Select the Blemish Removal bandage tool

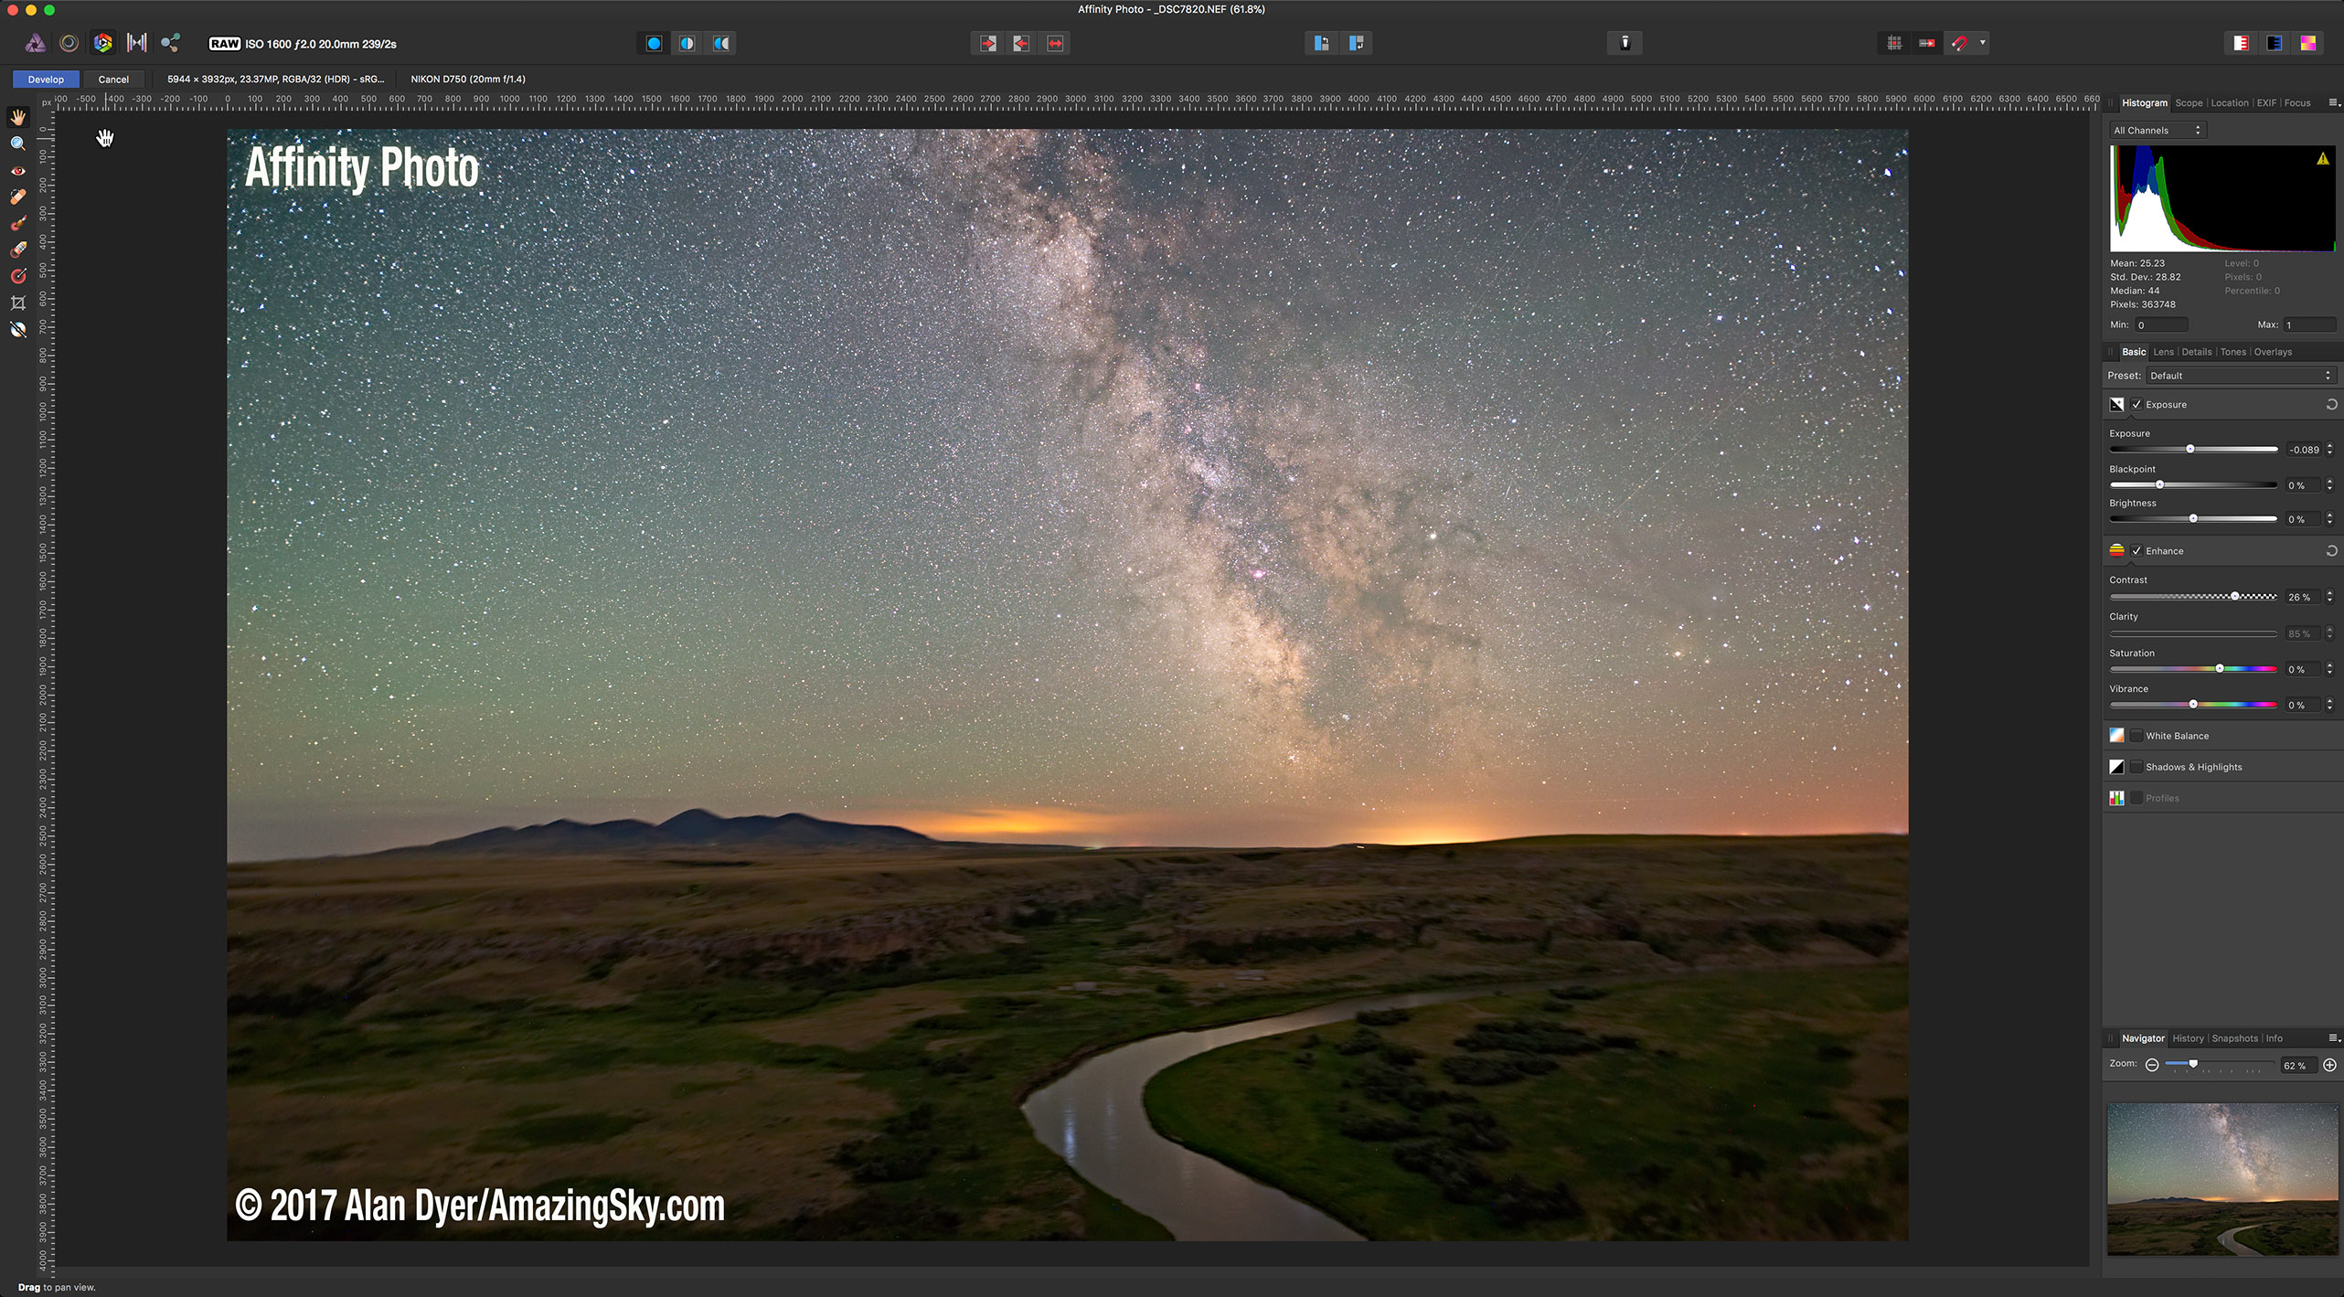pyautogui.click(x=17, y=197)
